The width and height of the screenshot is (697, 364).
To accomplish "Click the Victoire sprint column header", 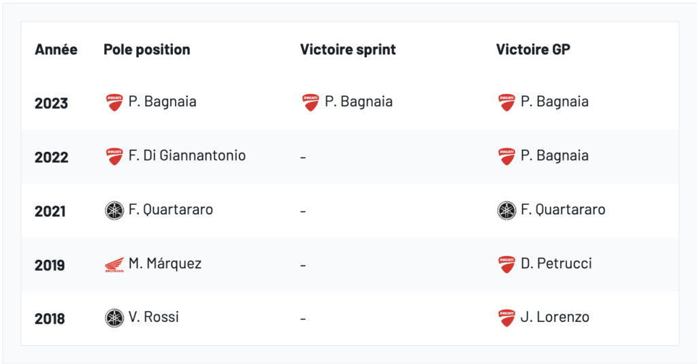I will [348, 50].
